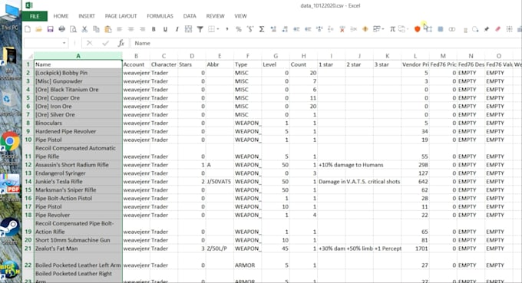522x283 pixels.
Task: Select the row 12 header
Action: [x=28, y=165]
